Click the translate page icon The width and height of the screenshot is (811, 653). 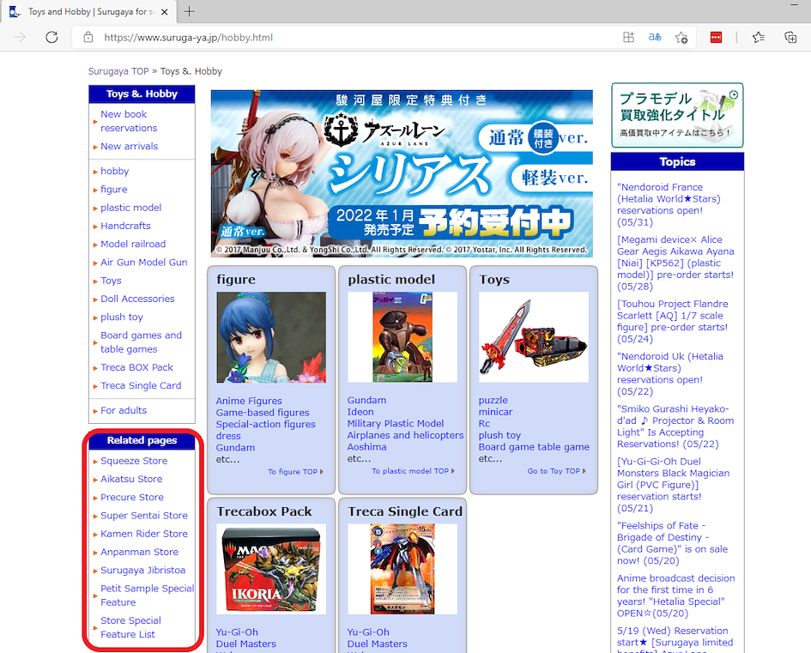point(655,37)
